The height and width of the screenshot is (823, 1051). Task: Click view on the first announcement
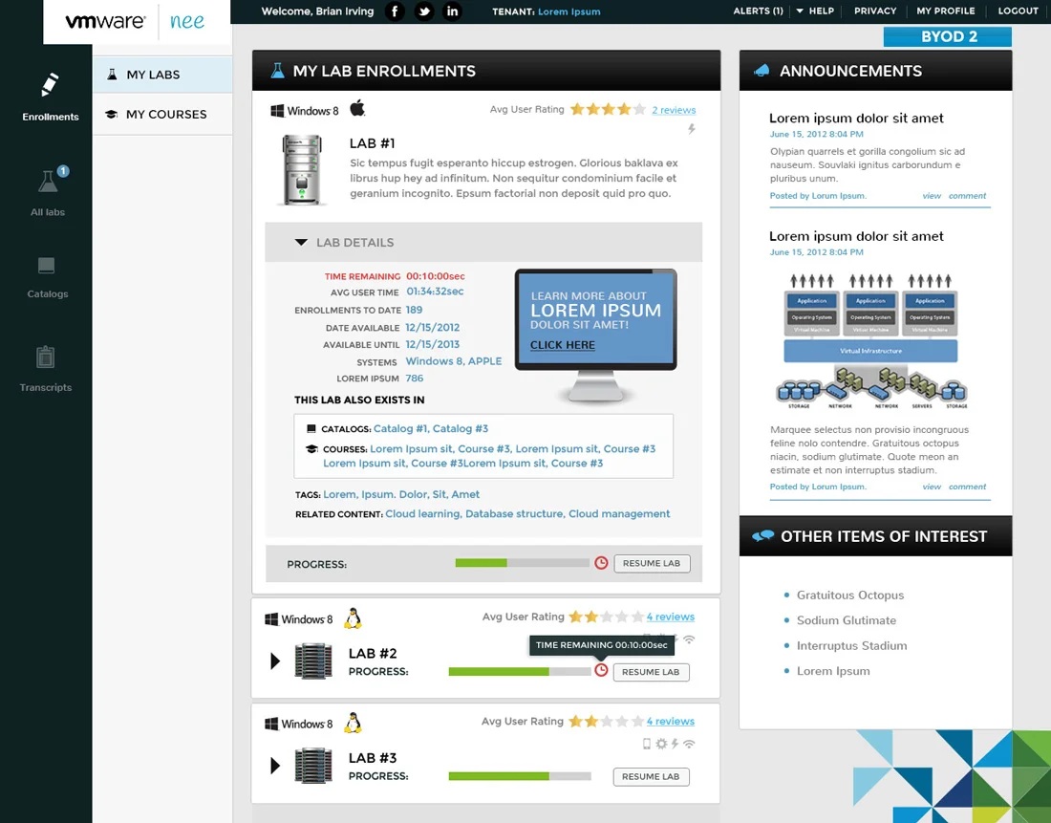pyautogui.click(x=931, y=196)
